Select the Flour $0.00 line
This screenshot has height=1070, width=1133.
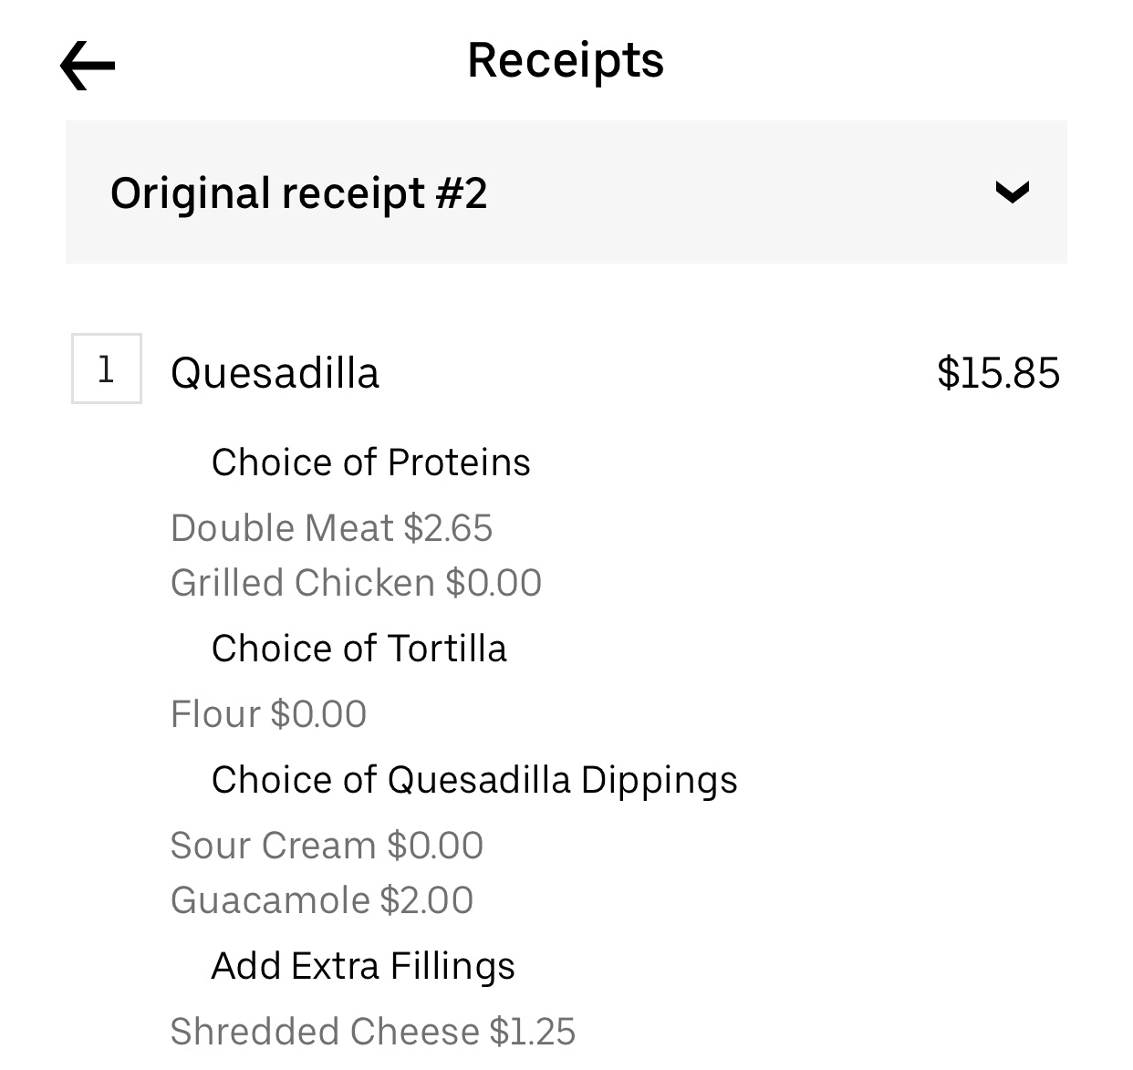pyautogui.click(x=268, y=714)
